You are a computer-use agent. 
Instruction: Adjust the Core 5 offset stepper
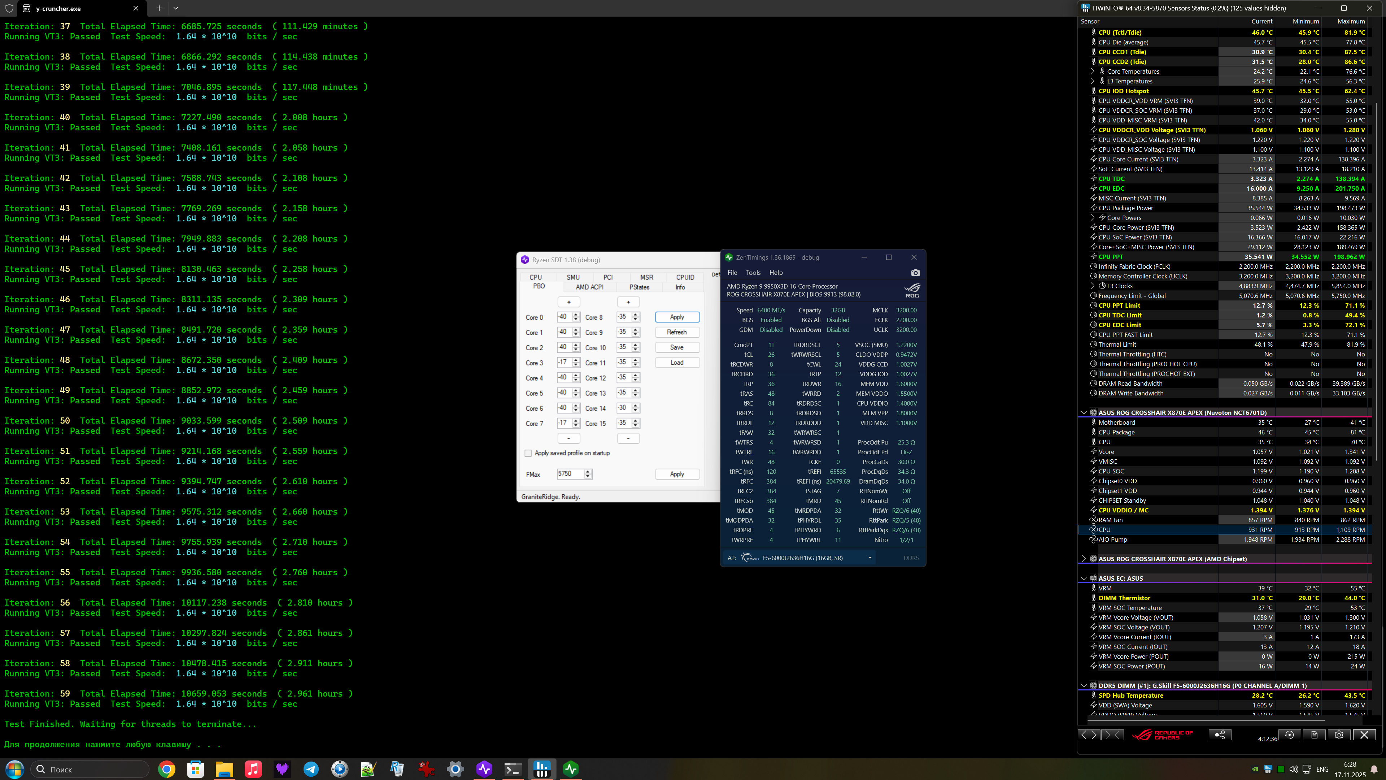point(576,393)
